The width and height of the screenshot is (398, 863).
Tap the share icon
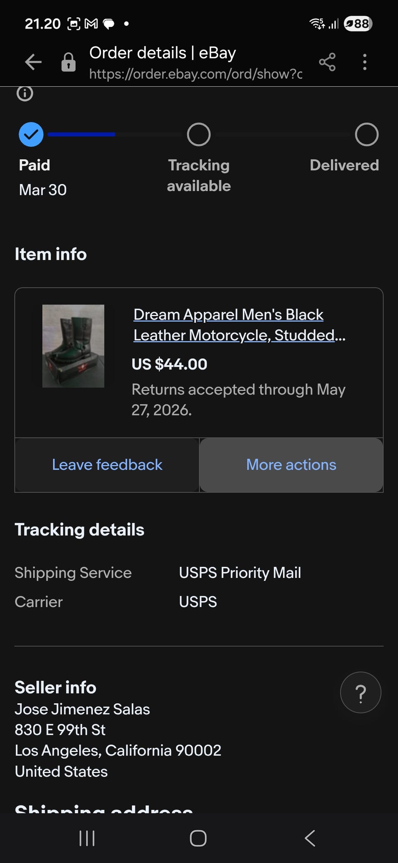click(327, 62)
